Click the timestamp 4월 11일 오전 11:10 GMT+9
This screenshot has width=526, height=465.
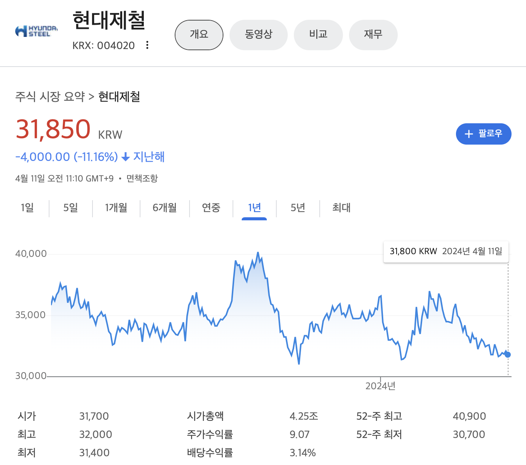[64, 178]
